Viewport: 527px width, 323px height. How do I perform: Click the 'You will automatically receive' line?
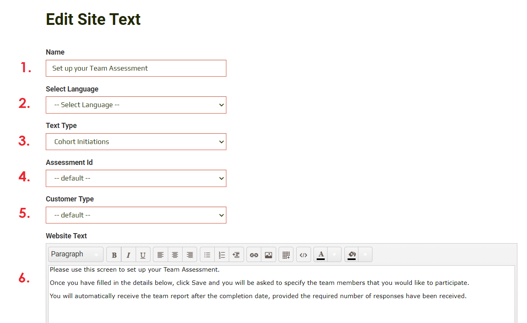click(x=258, y=296)
